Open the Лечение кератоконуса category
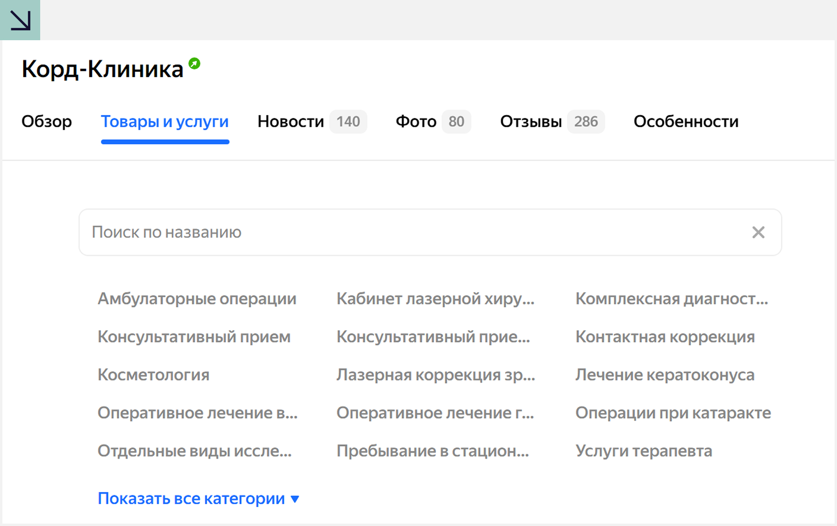This screenshot has width=837, height=526. [x=664, y=375]
